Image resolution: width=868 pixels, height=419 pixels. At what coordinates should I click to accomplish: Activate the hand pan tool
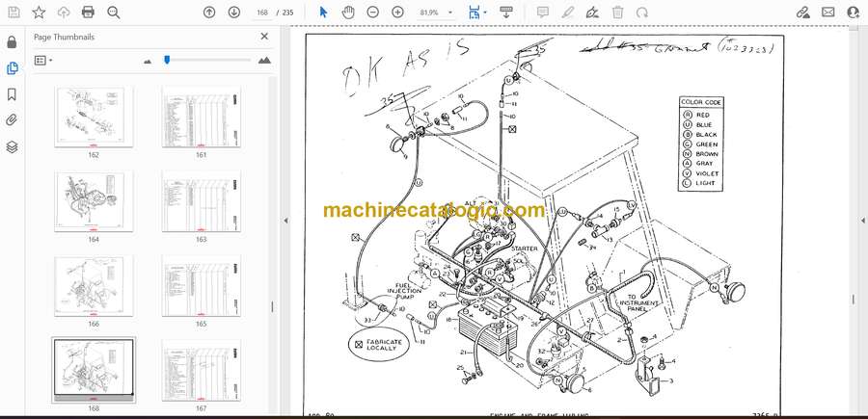point(348,13)
